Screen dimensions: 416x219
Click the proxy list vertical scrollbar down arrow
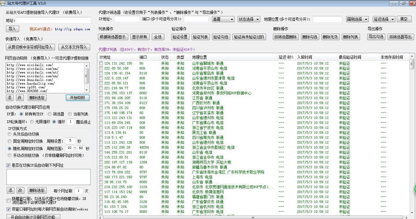(412, 213)
